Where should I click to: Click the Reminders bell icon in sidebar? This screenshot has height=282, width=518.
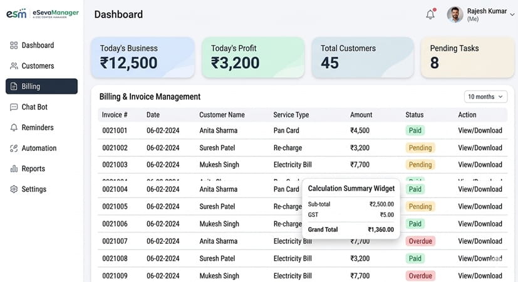[14, 128]
